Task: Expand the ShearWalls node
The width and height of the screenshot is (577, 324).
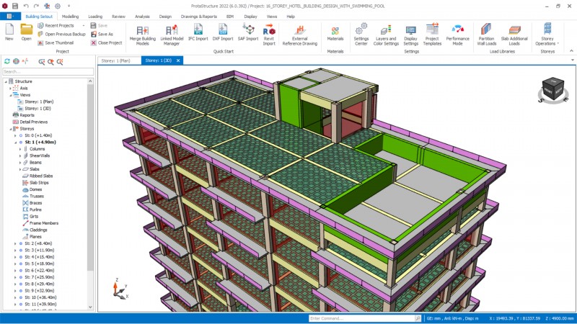Action: (x=20, y=156)
